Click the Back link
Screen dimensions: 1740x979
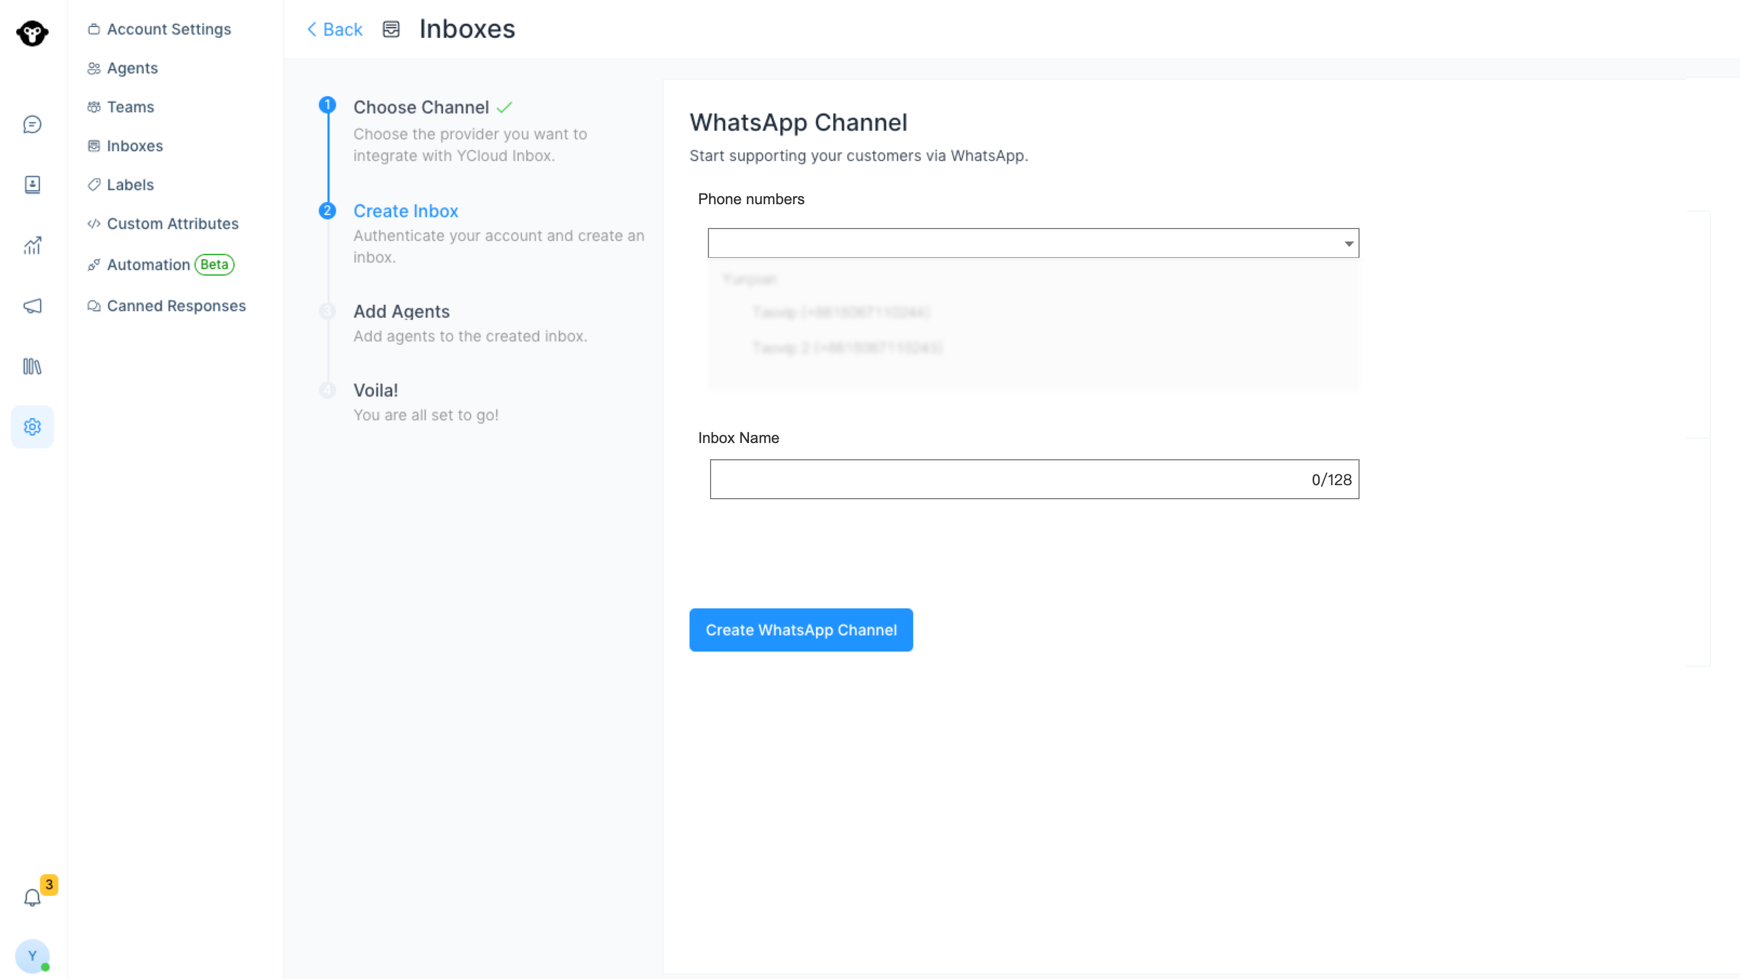click(x=335, y=29)
